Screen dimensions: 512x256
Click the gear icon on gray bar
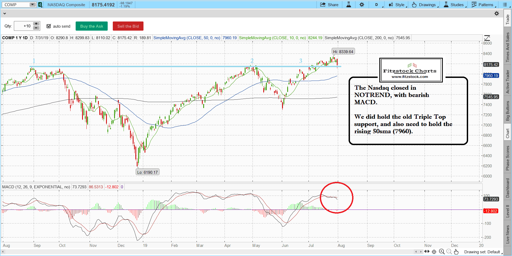click(497, 13)
